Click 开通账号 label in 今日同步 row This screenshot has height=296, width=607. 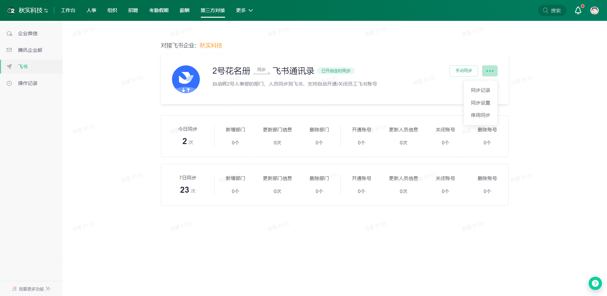click(362, 130)
